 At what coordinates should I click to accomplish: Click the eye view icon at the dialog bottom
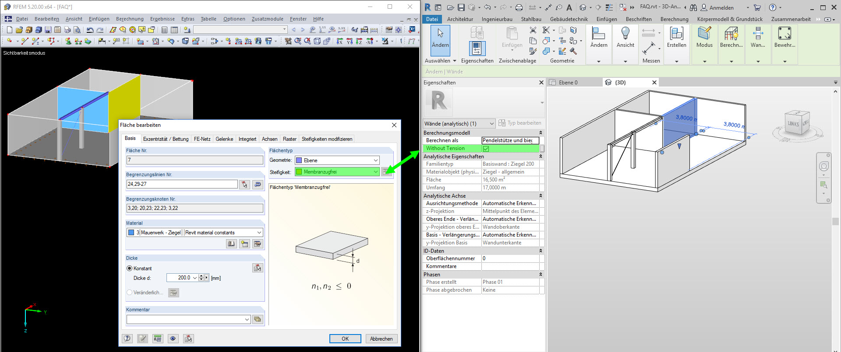tap(173, 338)
